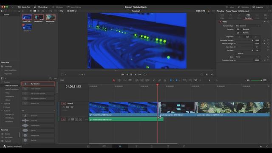The image size is (272, 153).
Task: Mute audio with the speaker icon
Action: [248, 80]
